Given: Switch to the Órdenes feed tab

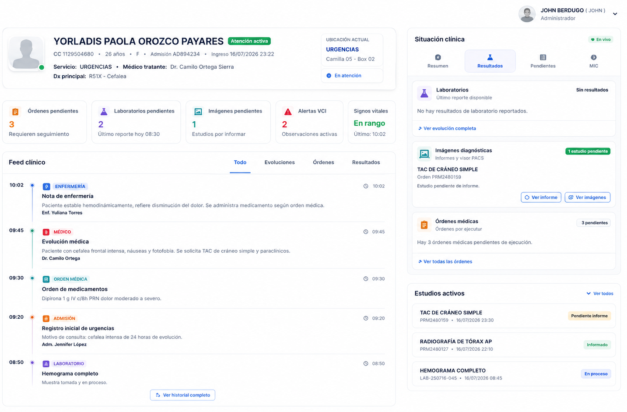Looking at the screenshot, I should click(x=323, y=162).
